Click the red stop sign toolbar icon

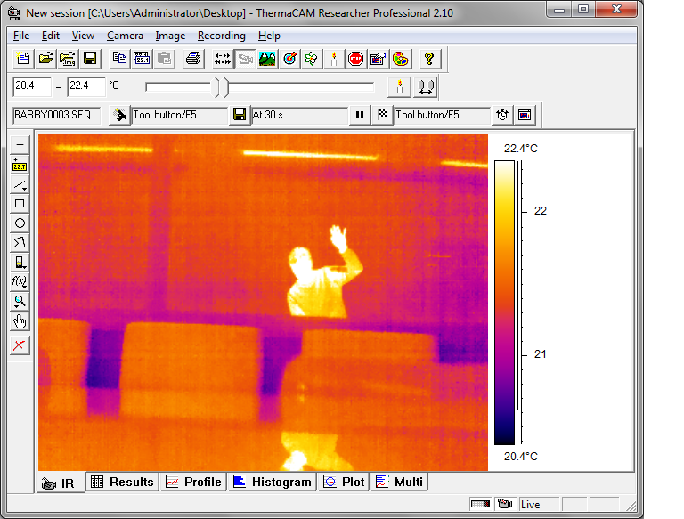[x=355, y=59]
